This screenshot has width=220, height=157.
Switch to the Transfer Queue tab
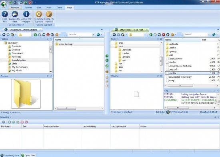pos(10,155)
